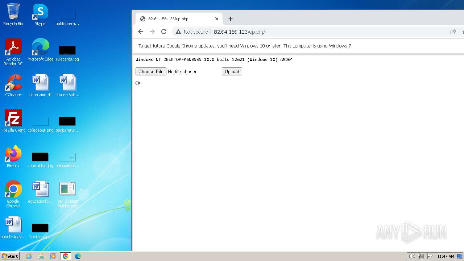Screen dimensions: 464x261
Task: Select the 82.64.156.123/up.php tab
Action: click(x=179, y=19)
